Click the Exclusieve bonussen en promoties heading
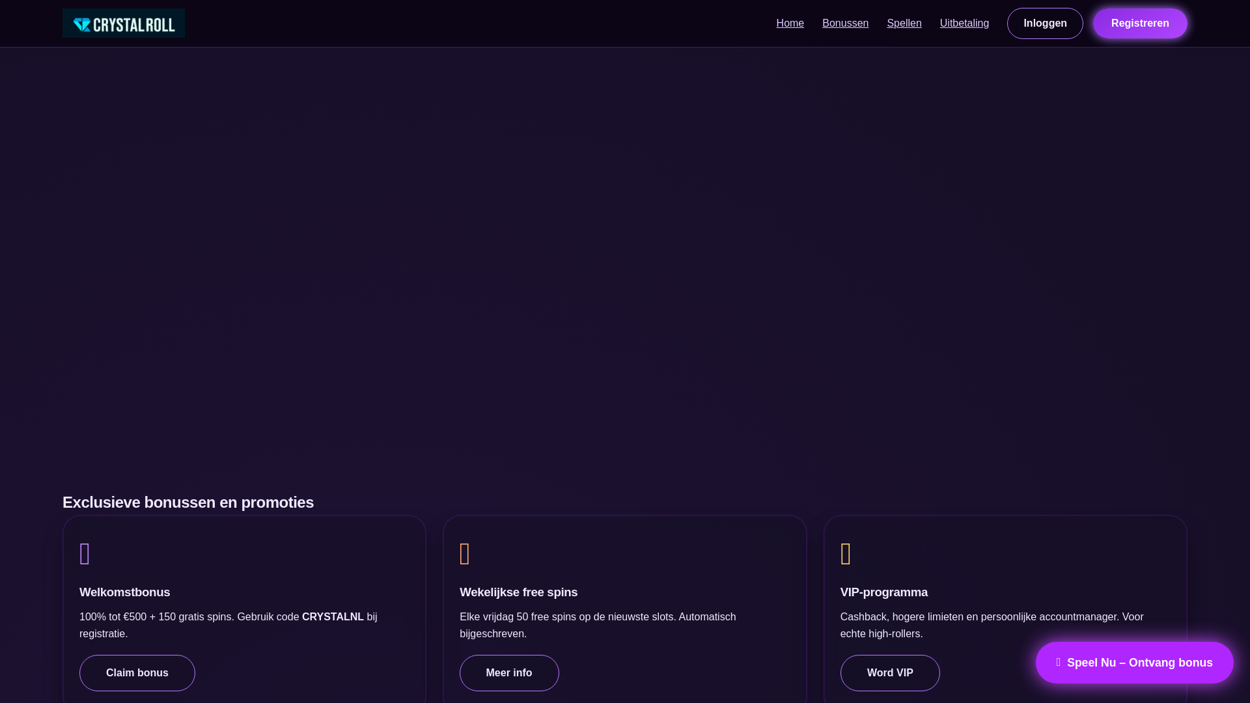Viewport: 1250px width, 703px height. [188, 503]
